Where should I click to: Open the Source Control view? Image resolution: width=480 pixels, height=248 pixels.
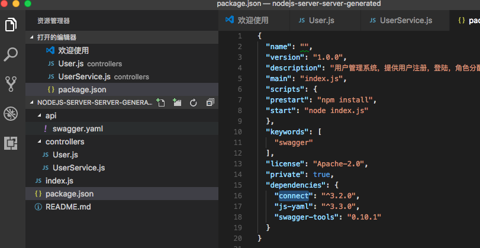tap(11, 83)
